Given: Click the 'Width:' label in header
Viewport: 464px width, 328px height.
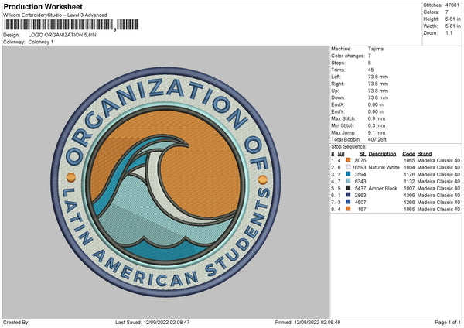Looking at the screenshot, I should click(430, 26).
